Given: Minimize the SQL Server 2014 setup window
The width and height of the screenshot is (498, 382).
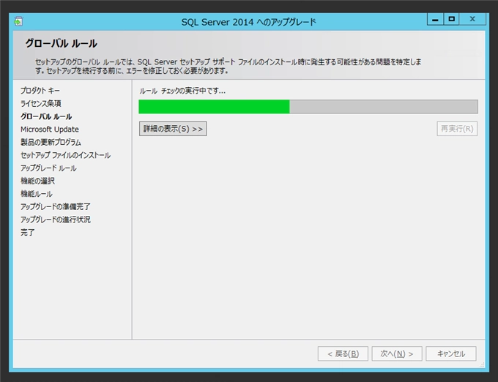Looking at the screenshot, I should (x=435, y=19).
